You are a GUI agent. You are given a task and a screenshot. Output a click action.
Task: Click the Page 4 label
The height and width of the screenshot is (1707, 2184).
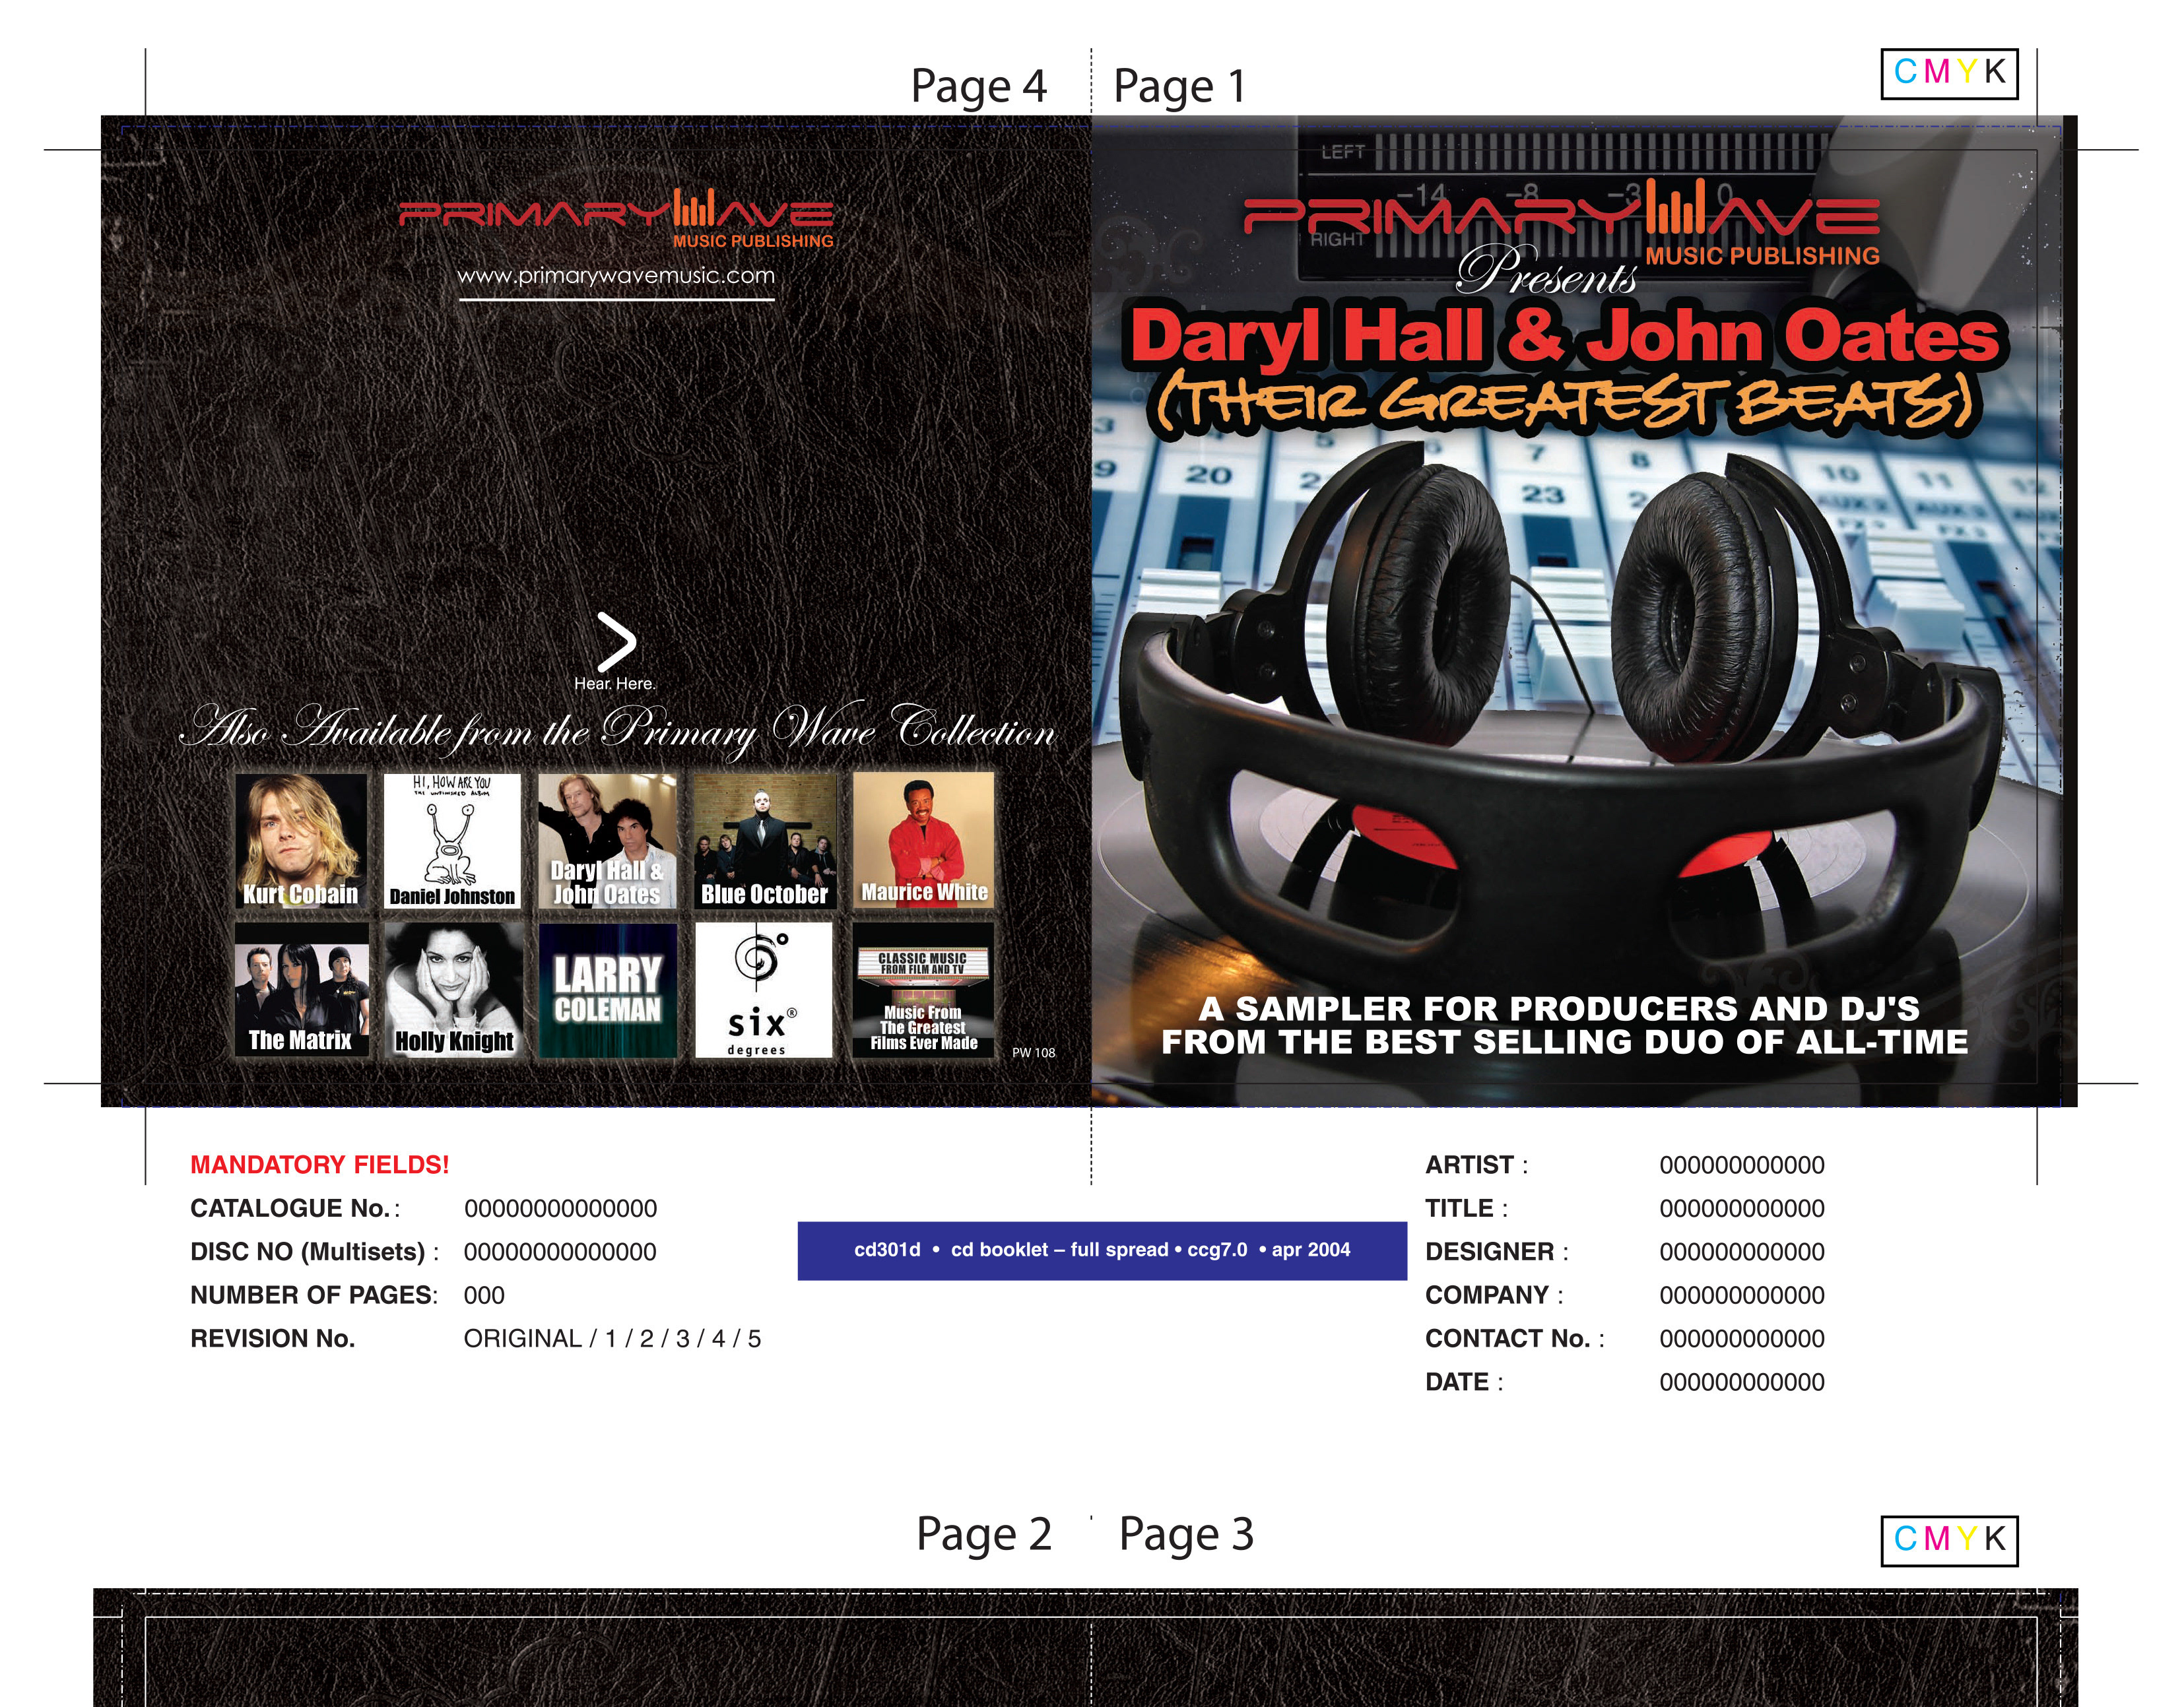(x=978, y=86)
